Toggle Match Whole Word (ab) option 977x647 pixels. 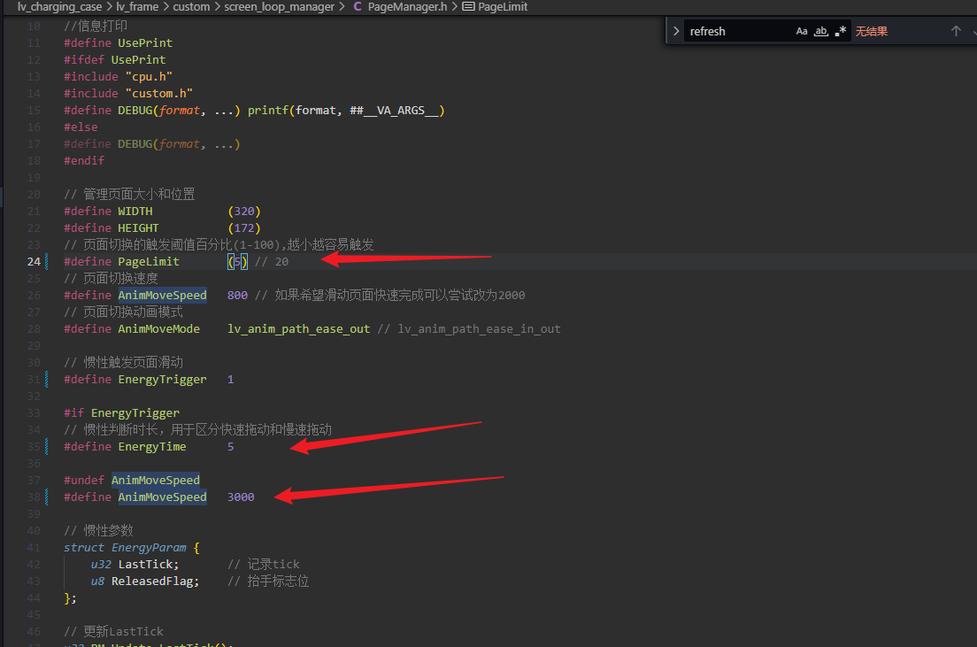tap(821, 31)
